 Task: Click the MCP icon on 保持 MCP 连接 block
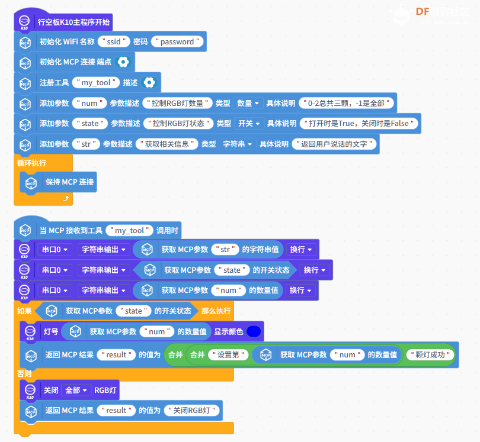click(31, 182)
